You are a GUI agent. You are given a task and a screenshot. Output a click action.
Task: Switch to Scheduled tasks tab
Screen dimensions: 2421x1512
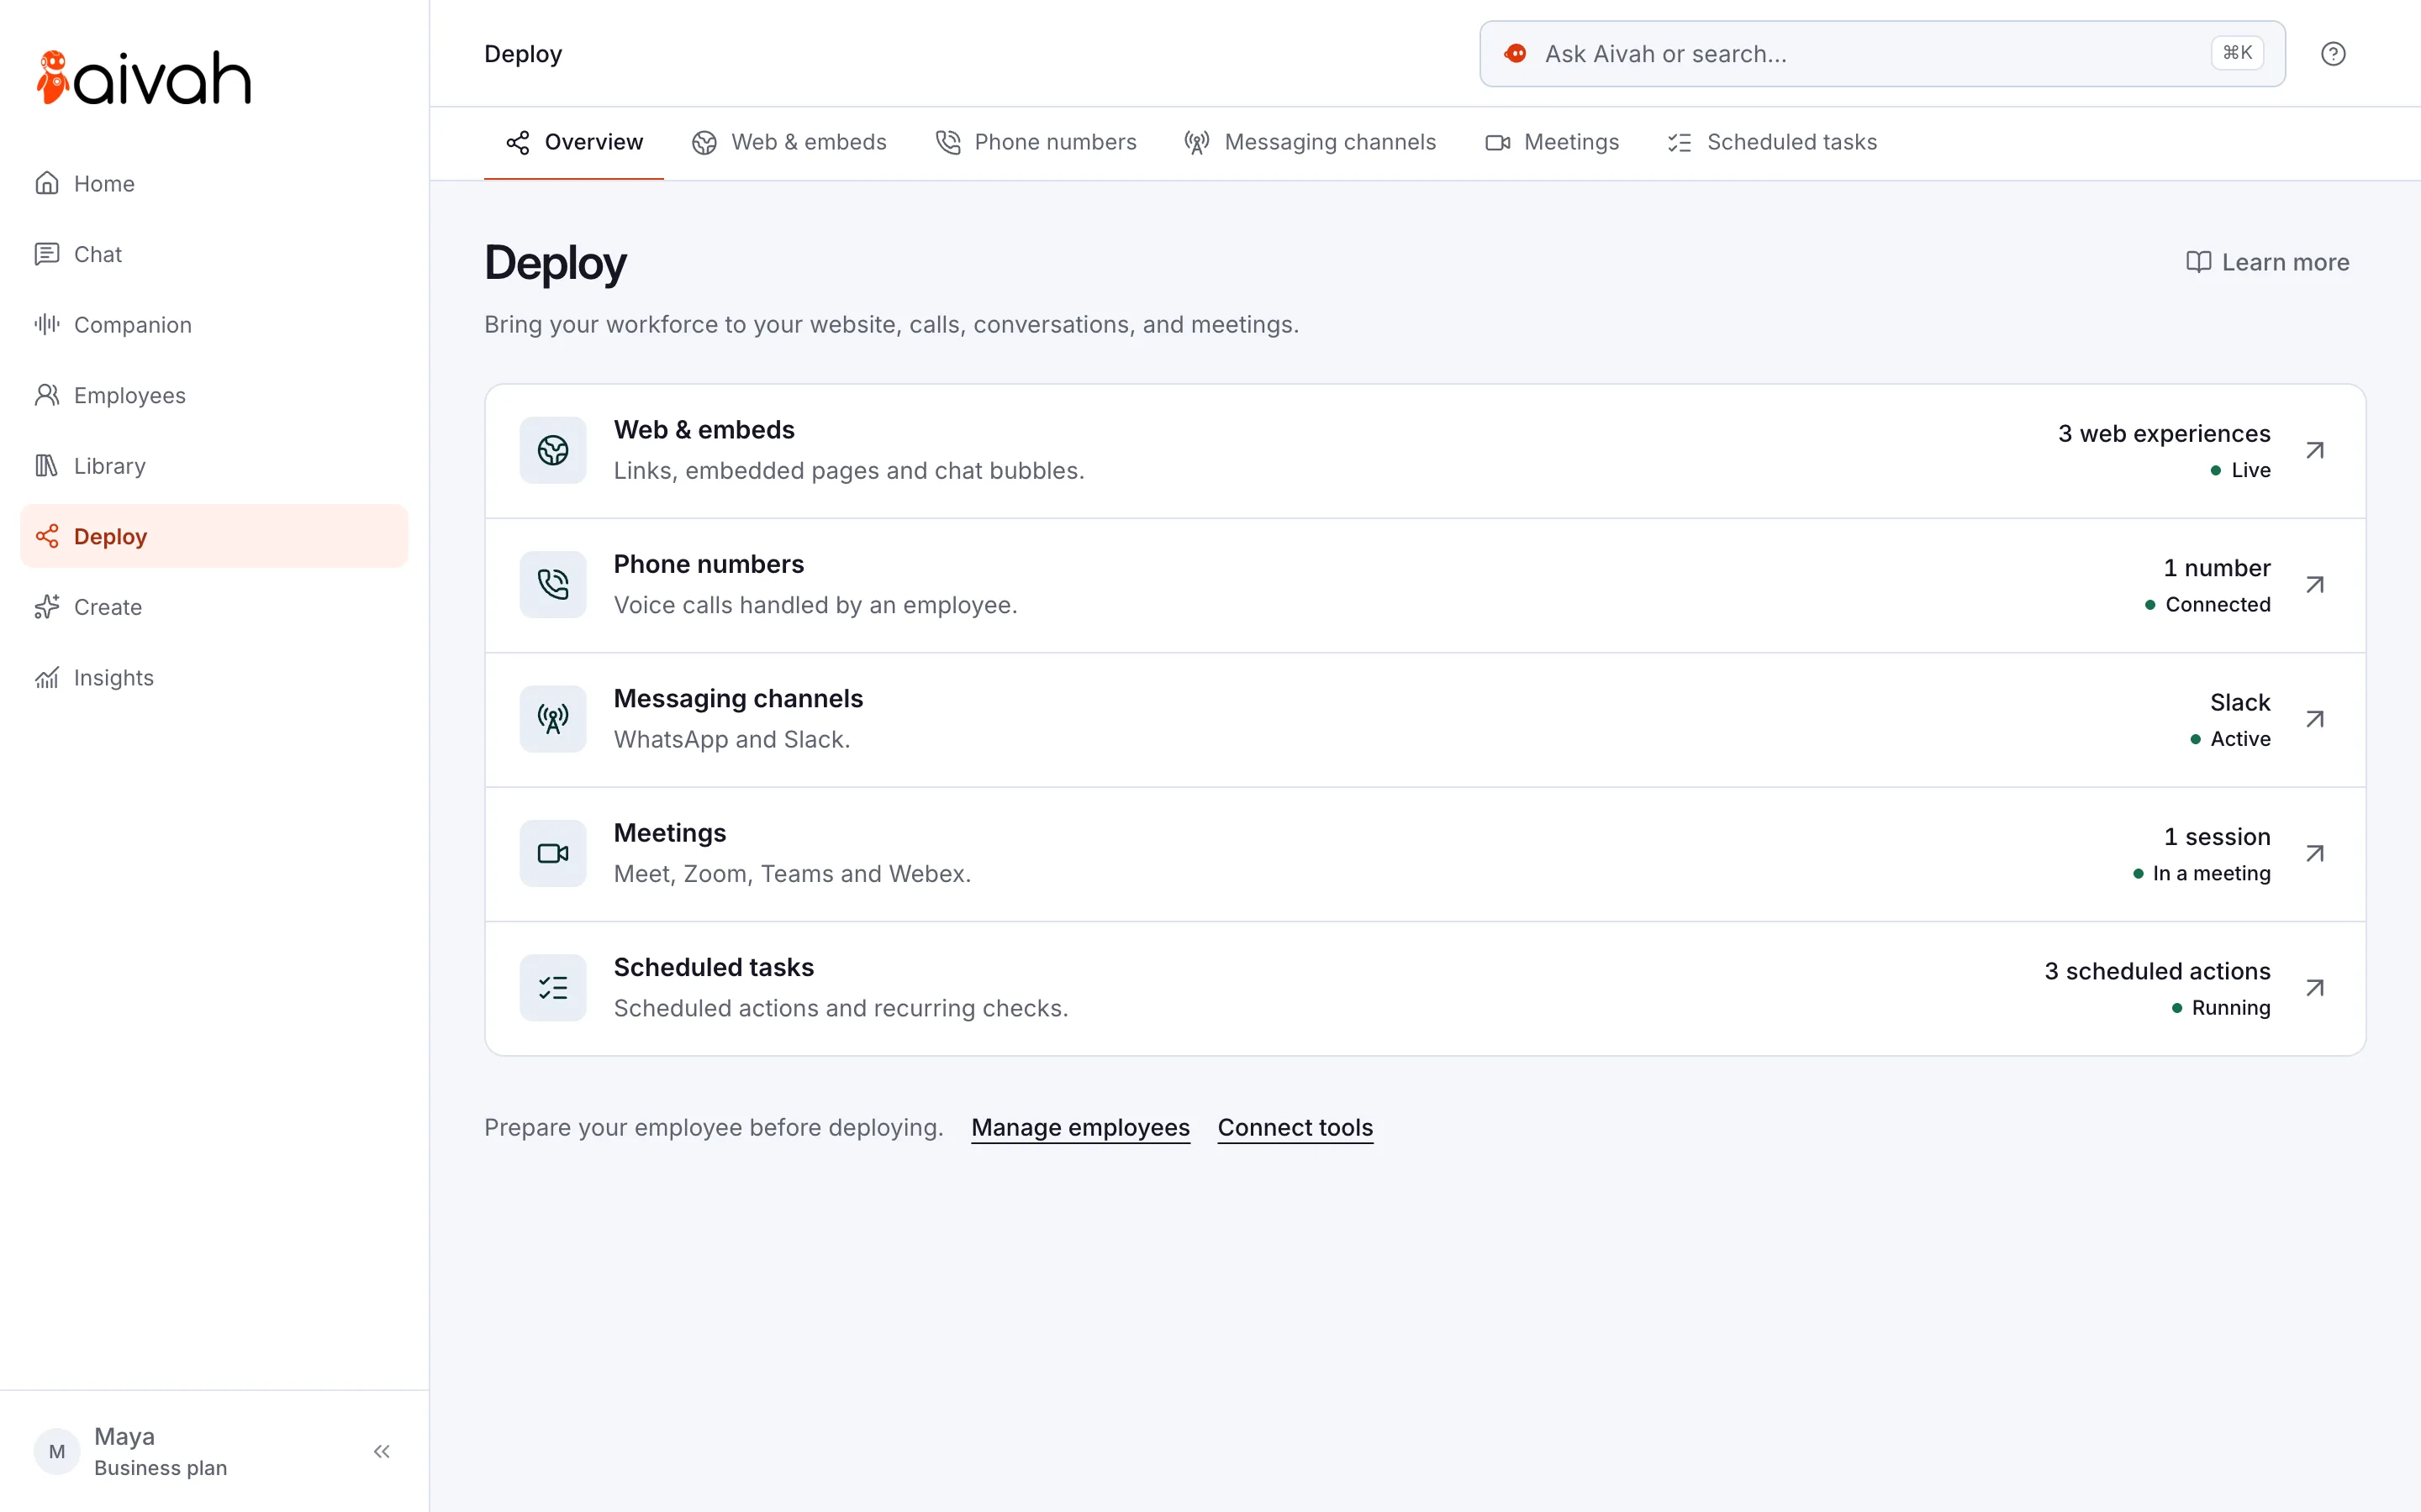[1773, 142]
